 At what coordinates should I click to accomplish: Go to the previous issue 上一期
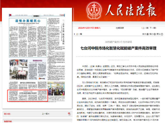(x=139, y=28)
